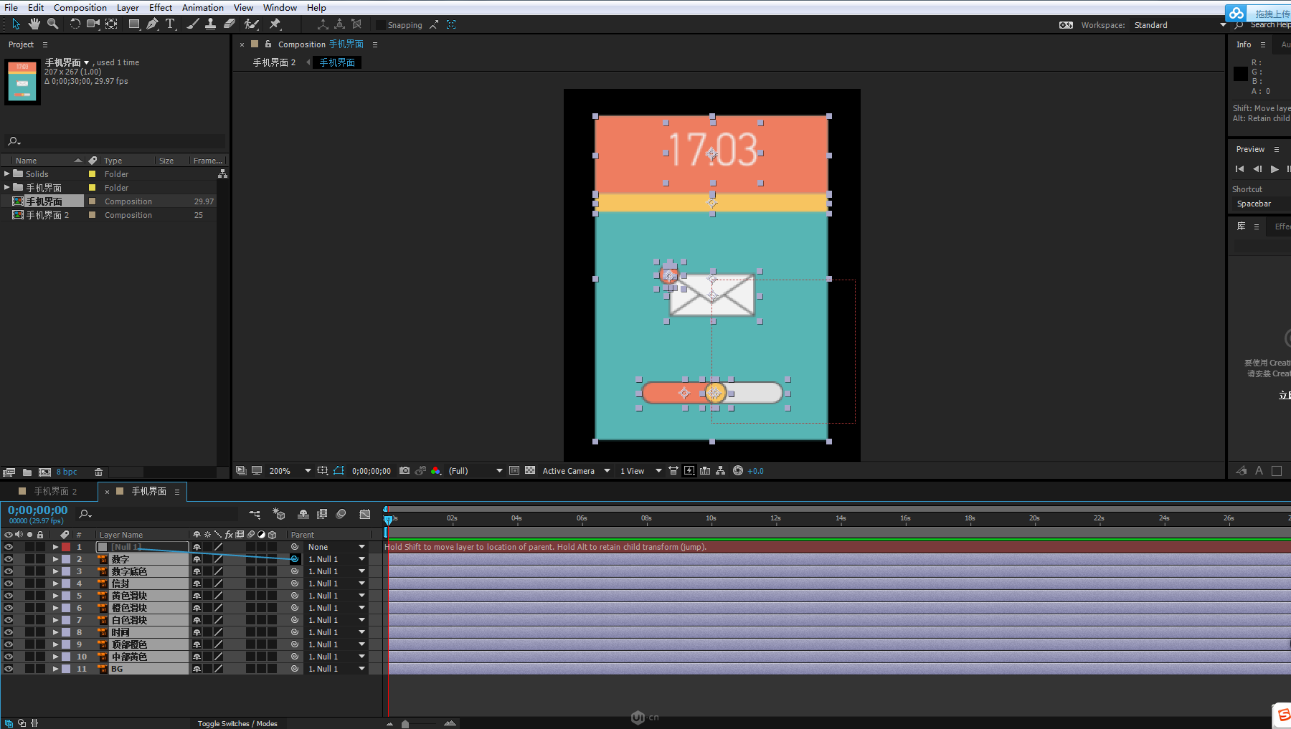Hide the BG layer using eye icon
The width and height of the screenshot is (1291, 729).
9,669
